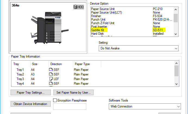Select Punch Unit in Device Option list
This screenshot has width=188, height=114.
(98, 20)
